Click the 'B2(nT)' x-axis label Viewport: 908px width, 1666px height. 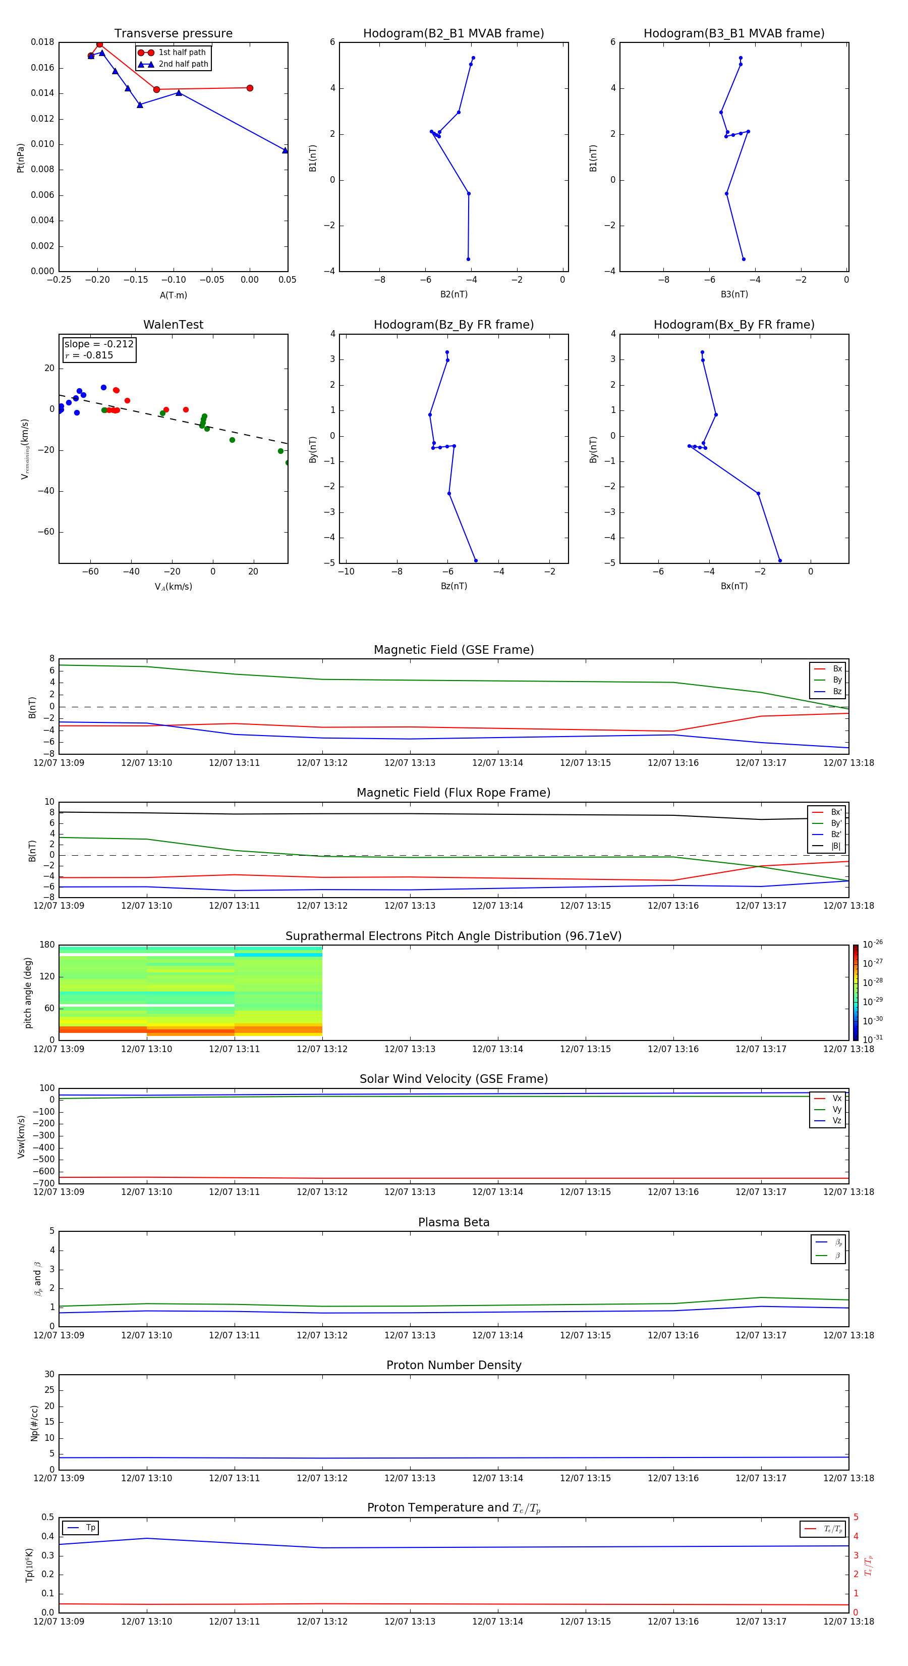(453, 295)
